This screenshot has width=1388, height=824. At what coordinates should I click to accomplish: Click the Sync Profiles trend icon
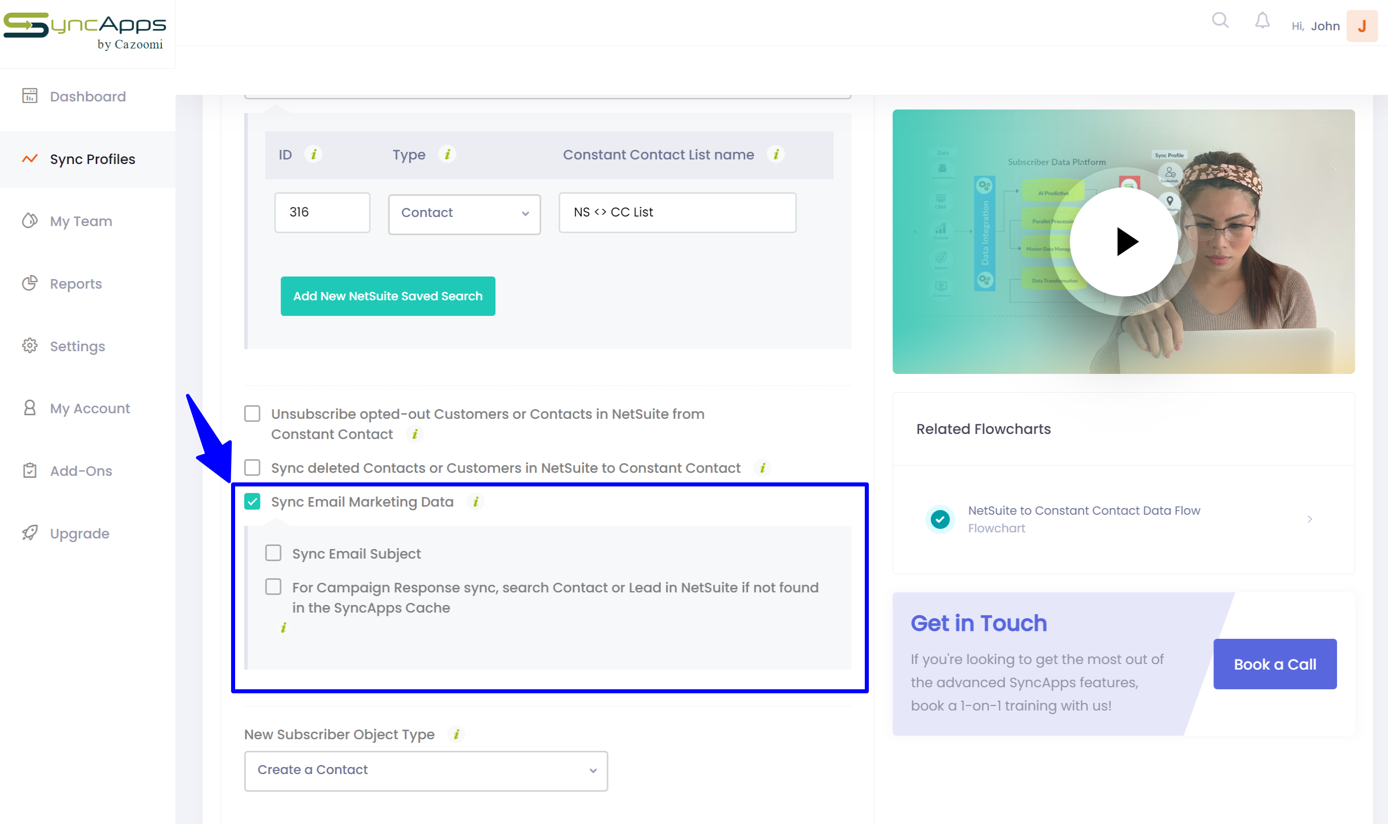[x=29, y=159]
